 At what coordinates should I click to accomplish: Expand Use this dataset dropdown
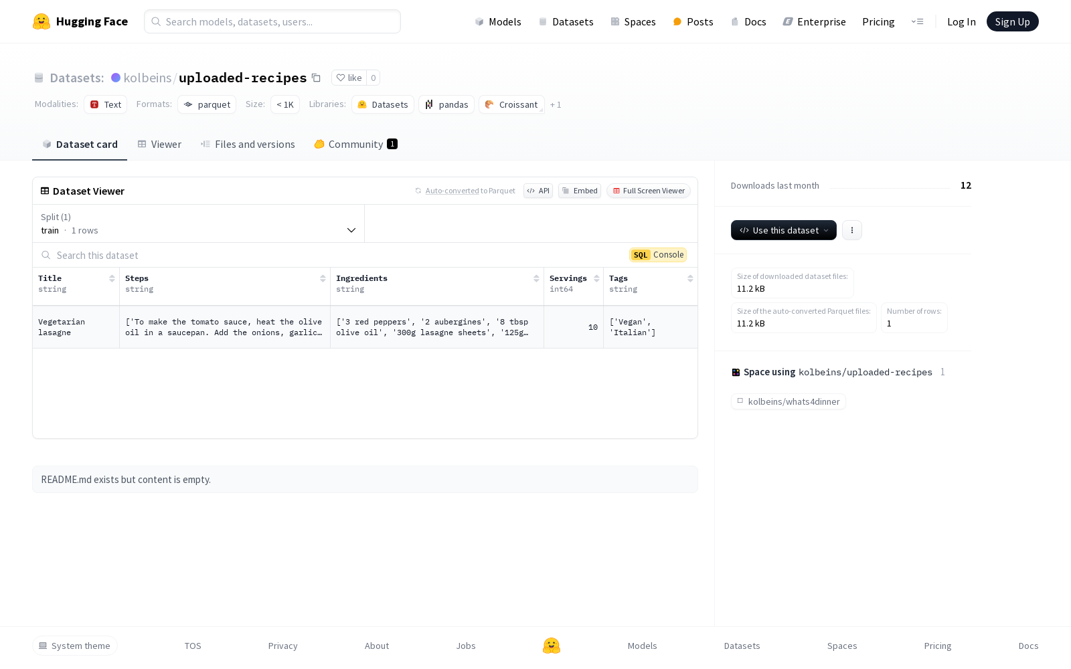[784, 230]
